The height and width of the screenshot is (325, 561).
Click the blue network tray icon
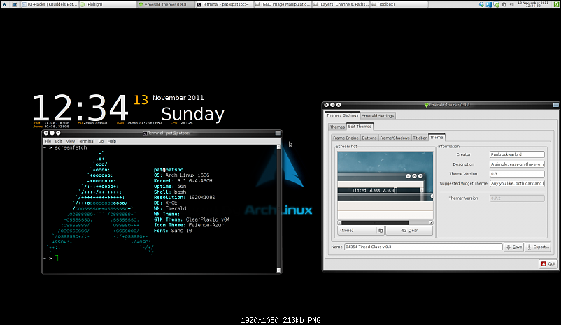481,4
